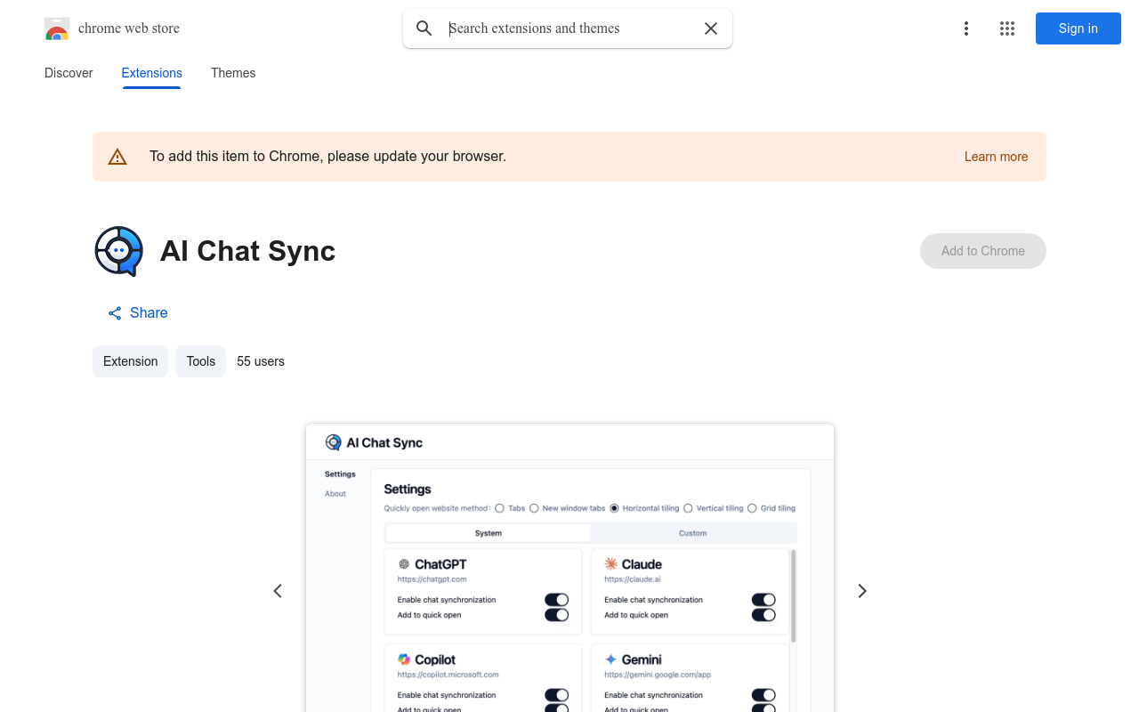
Task: Show next screenshot with right arrow
Action: 861,591
